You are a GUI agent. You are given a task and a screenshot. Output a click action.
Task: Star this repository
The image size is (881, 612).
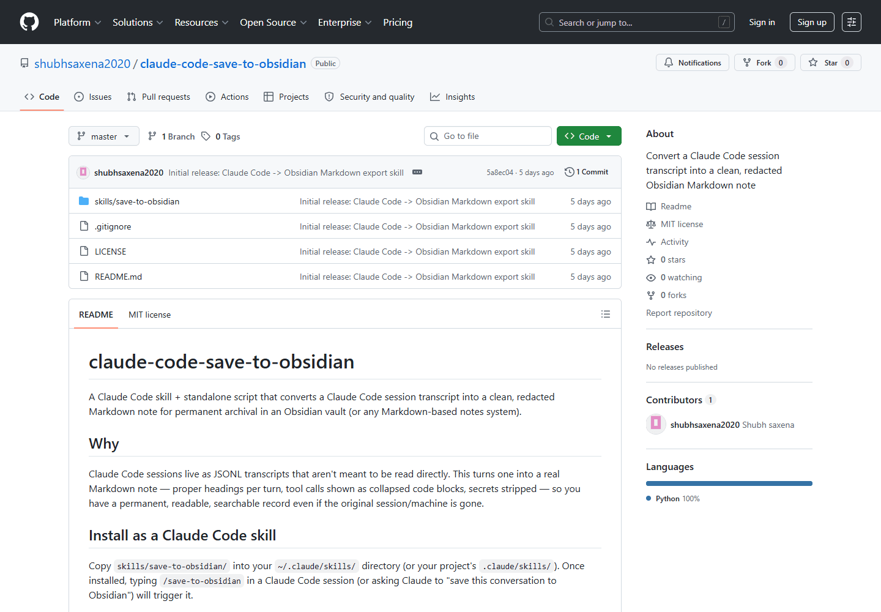pos(831,62)
